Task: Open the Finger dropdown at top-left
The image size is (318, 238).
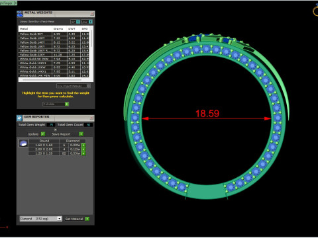Action: (x=15, y=3)
